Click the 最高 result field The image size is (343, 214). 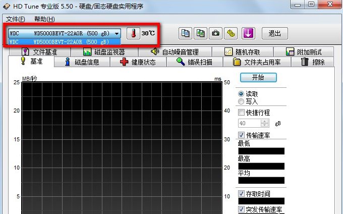pos(261,166)
